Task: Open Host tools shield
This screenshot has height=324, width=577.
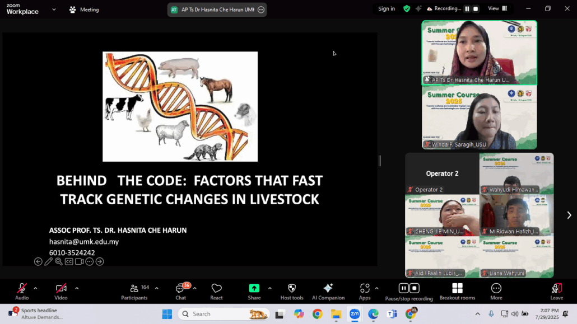Action: (291, 290)
